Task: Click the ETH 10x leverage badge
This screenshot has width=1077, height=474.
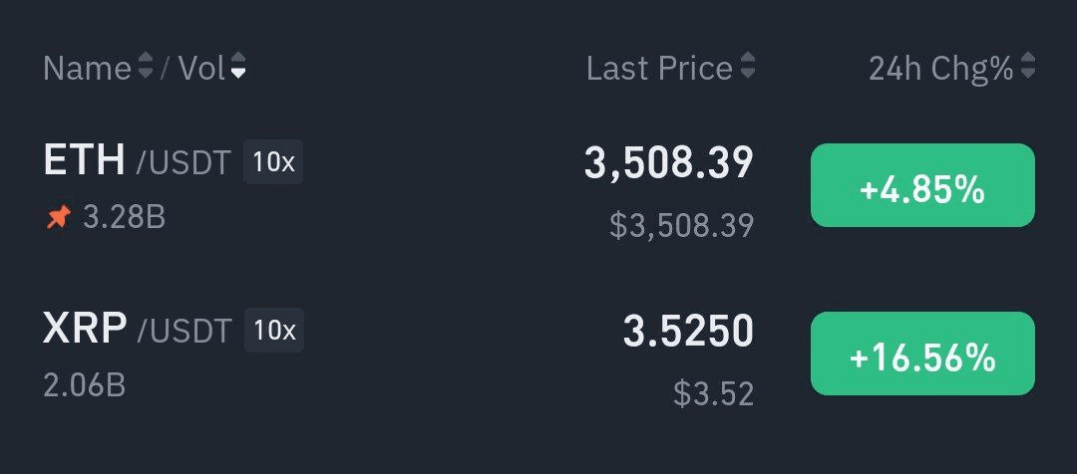Action: [x=273, y=162]
